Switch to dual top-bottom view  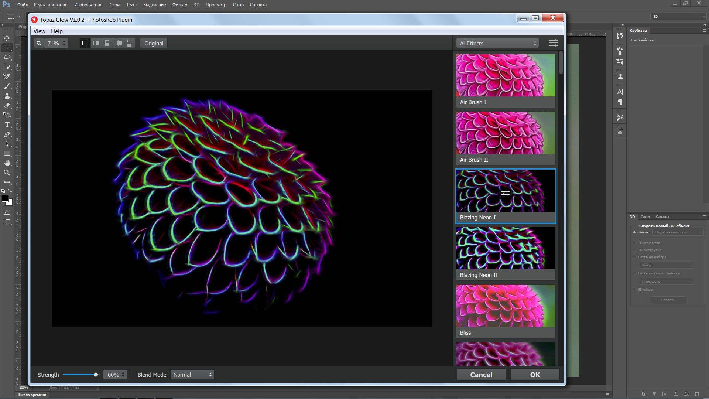pos(129,43)
